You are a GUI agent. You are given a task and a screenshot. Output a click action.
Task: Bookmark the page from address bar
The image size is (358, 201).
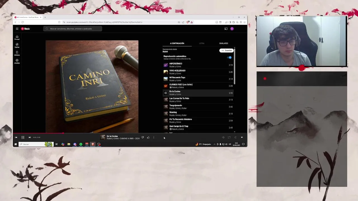coord(59,22)
